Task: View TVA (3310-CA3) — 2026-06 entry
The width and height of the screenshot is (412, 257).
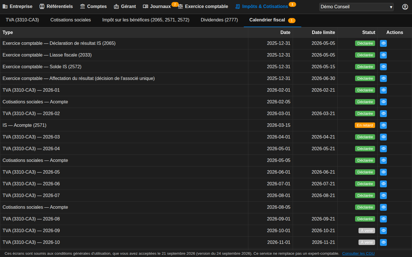Action: click(x=383, y=184)
